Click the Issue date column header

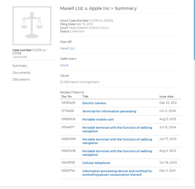166,97
